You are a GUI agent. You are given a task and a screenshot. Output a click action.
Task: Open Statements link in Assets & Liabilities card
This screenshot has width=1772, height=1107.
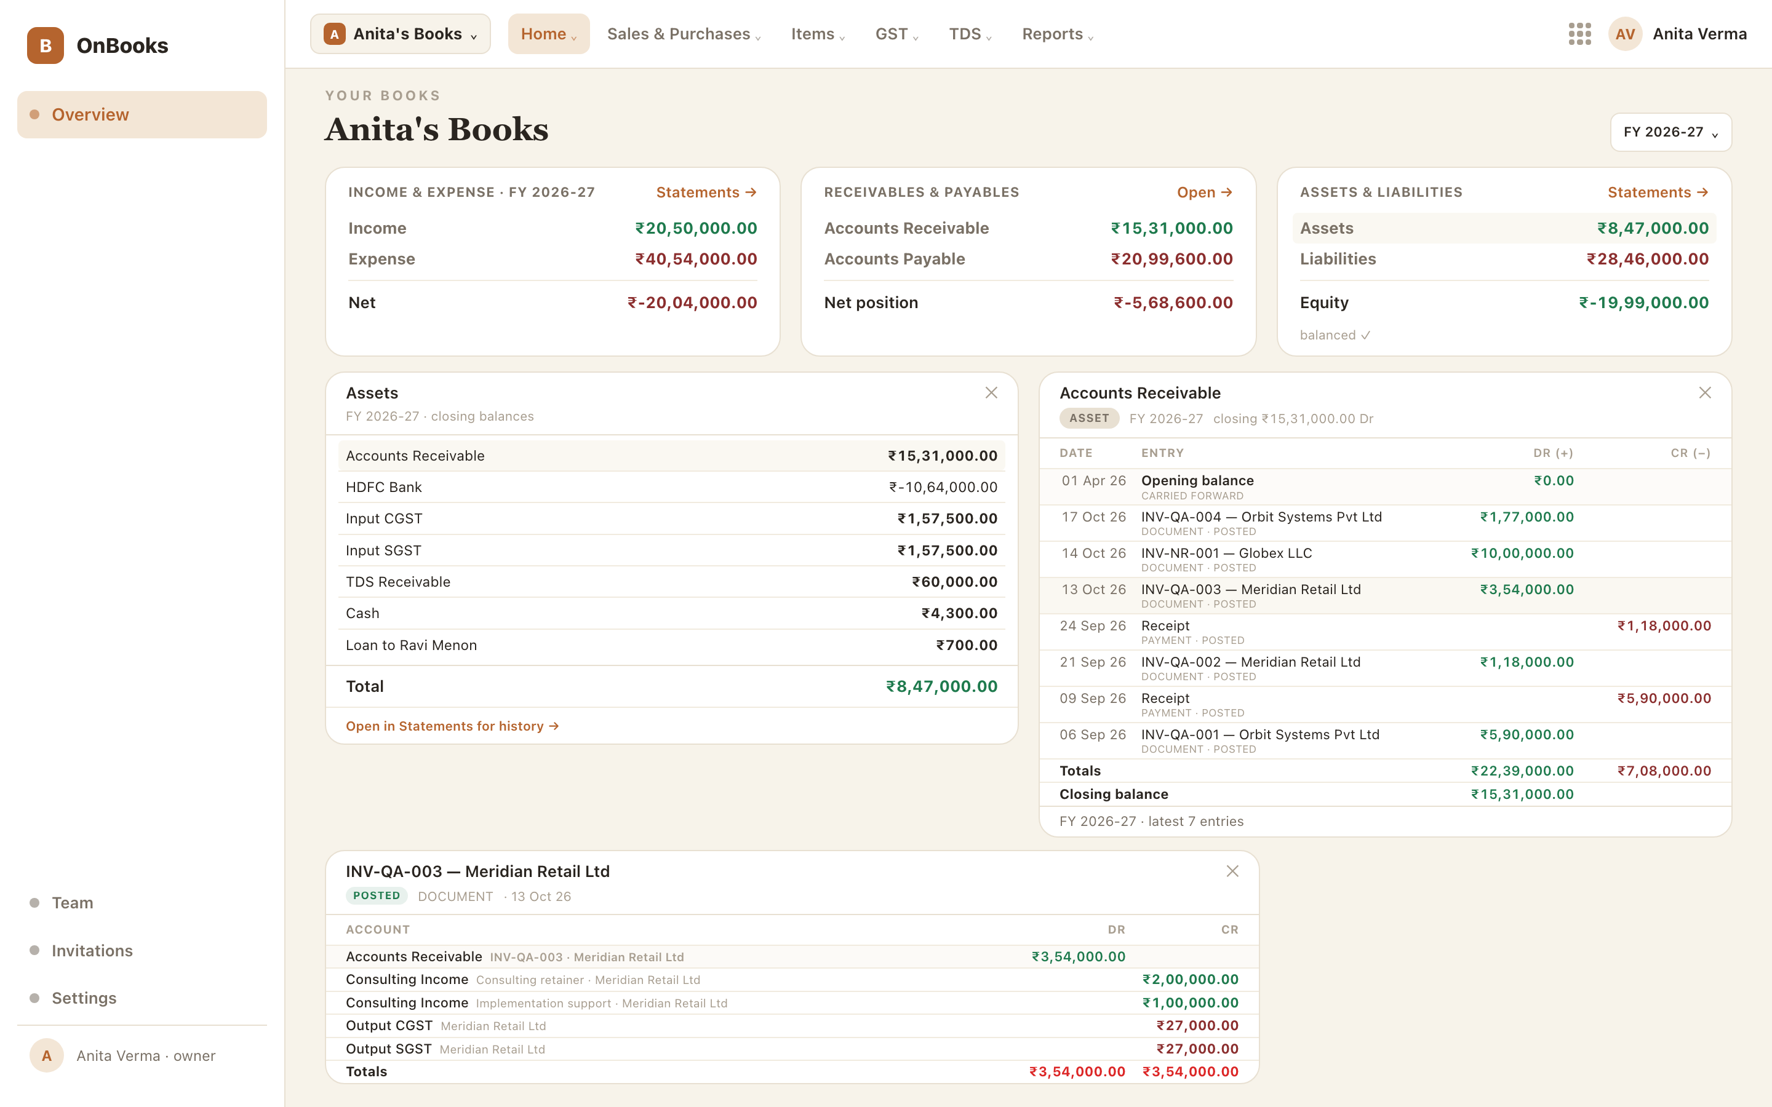tap(1658, 192)
